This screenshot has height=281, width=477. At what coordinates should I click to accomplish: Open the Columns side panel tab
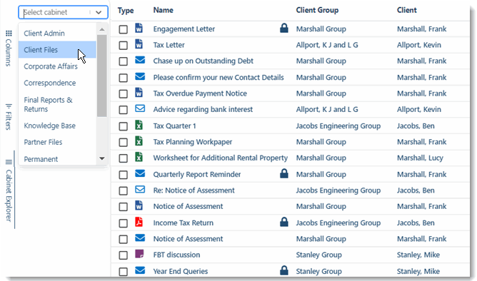9,48
